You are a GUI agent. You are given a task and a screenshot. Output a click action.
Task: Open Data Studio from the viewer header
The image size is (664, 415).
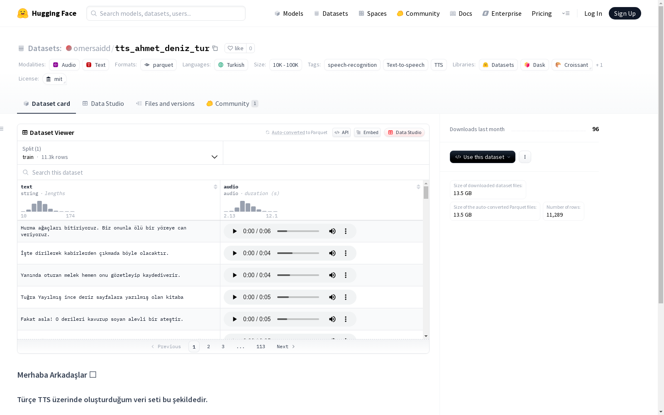point(405,132)
